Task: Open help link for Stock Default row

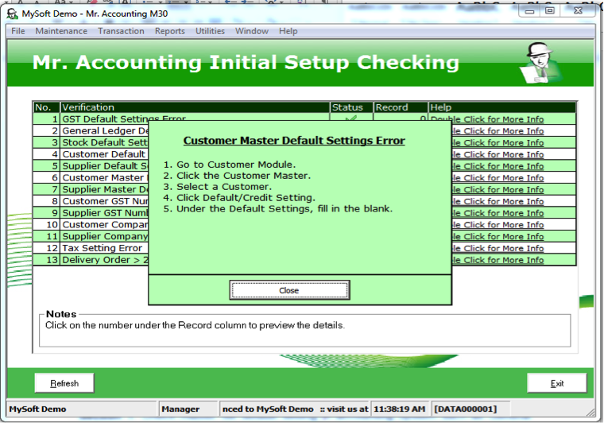Action: pyautogui.click(x=498, y=142)
